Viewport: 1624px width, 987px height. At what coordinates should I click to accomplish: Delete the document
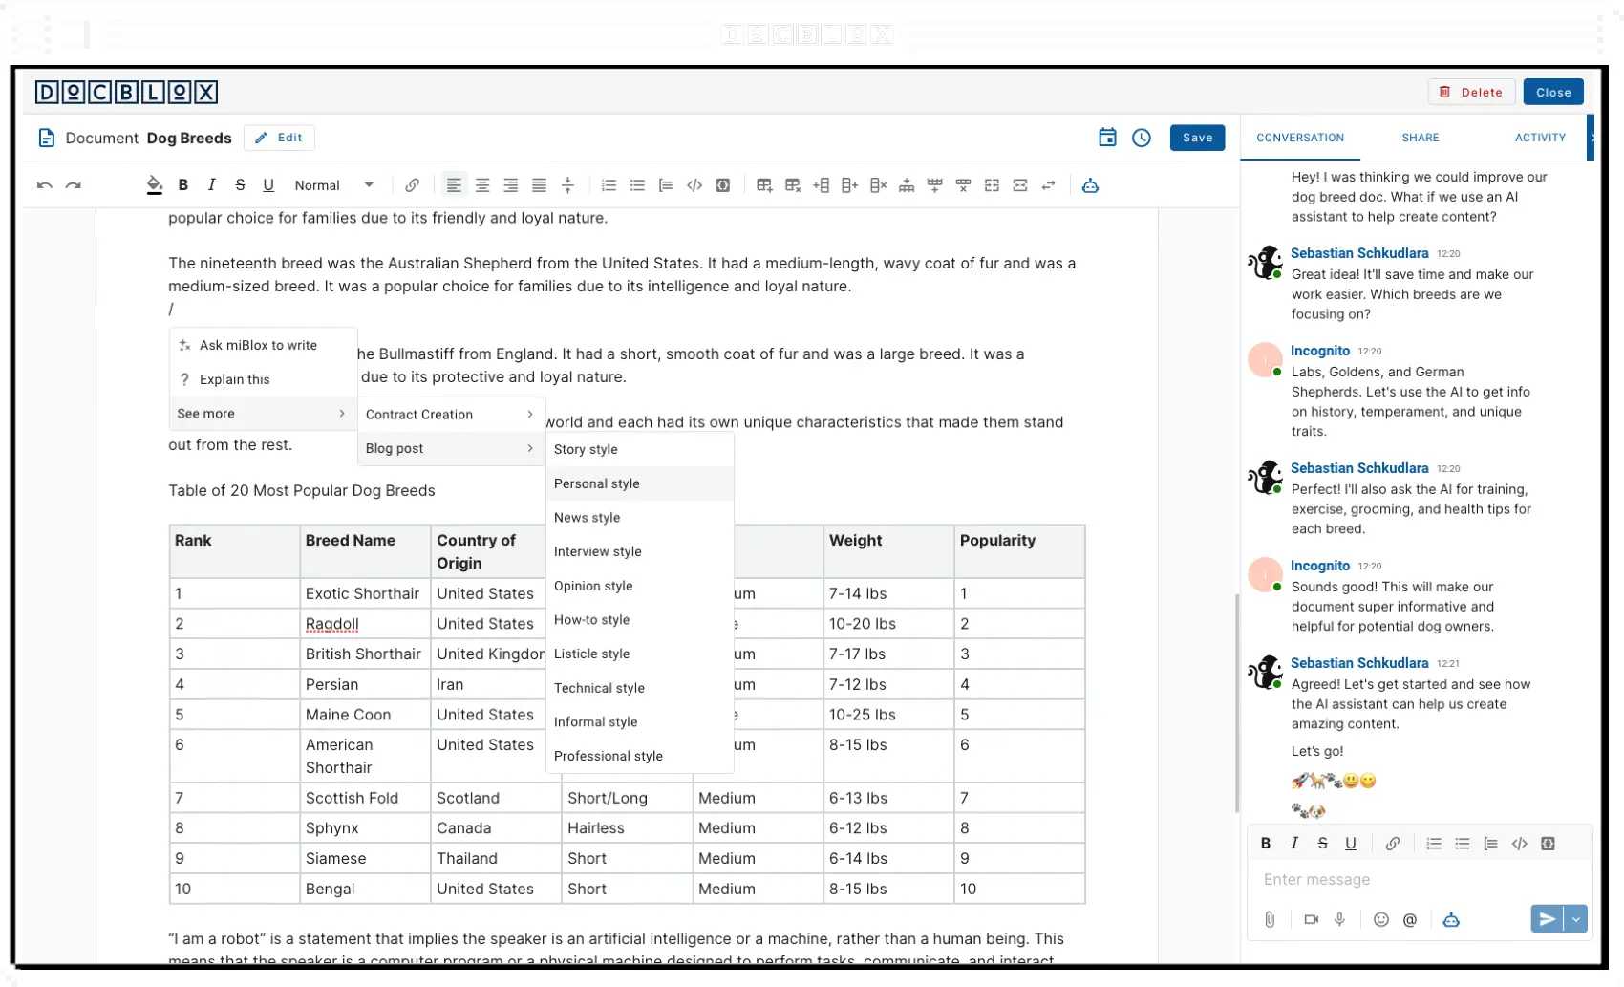coord(1471,92)
